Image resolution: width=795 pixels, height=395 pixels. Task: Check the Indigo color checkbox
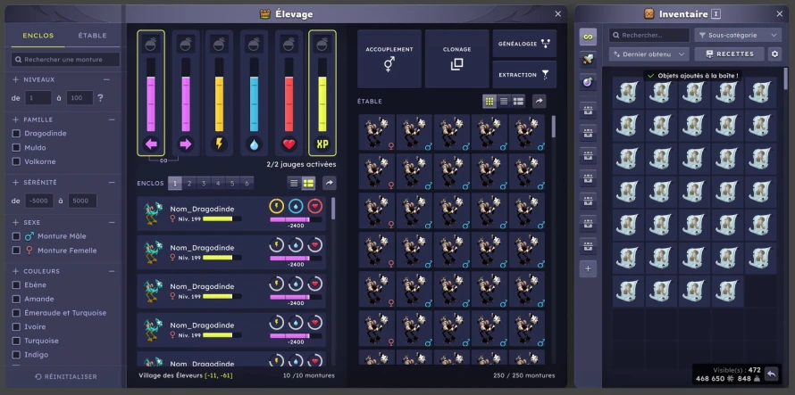click(x=16, y=355)
